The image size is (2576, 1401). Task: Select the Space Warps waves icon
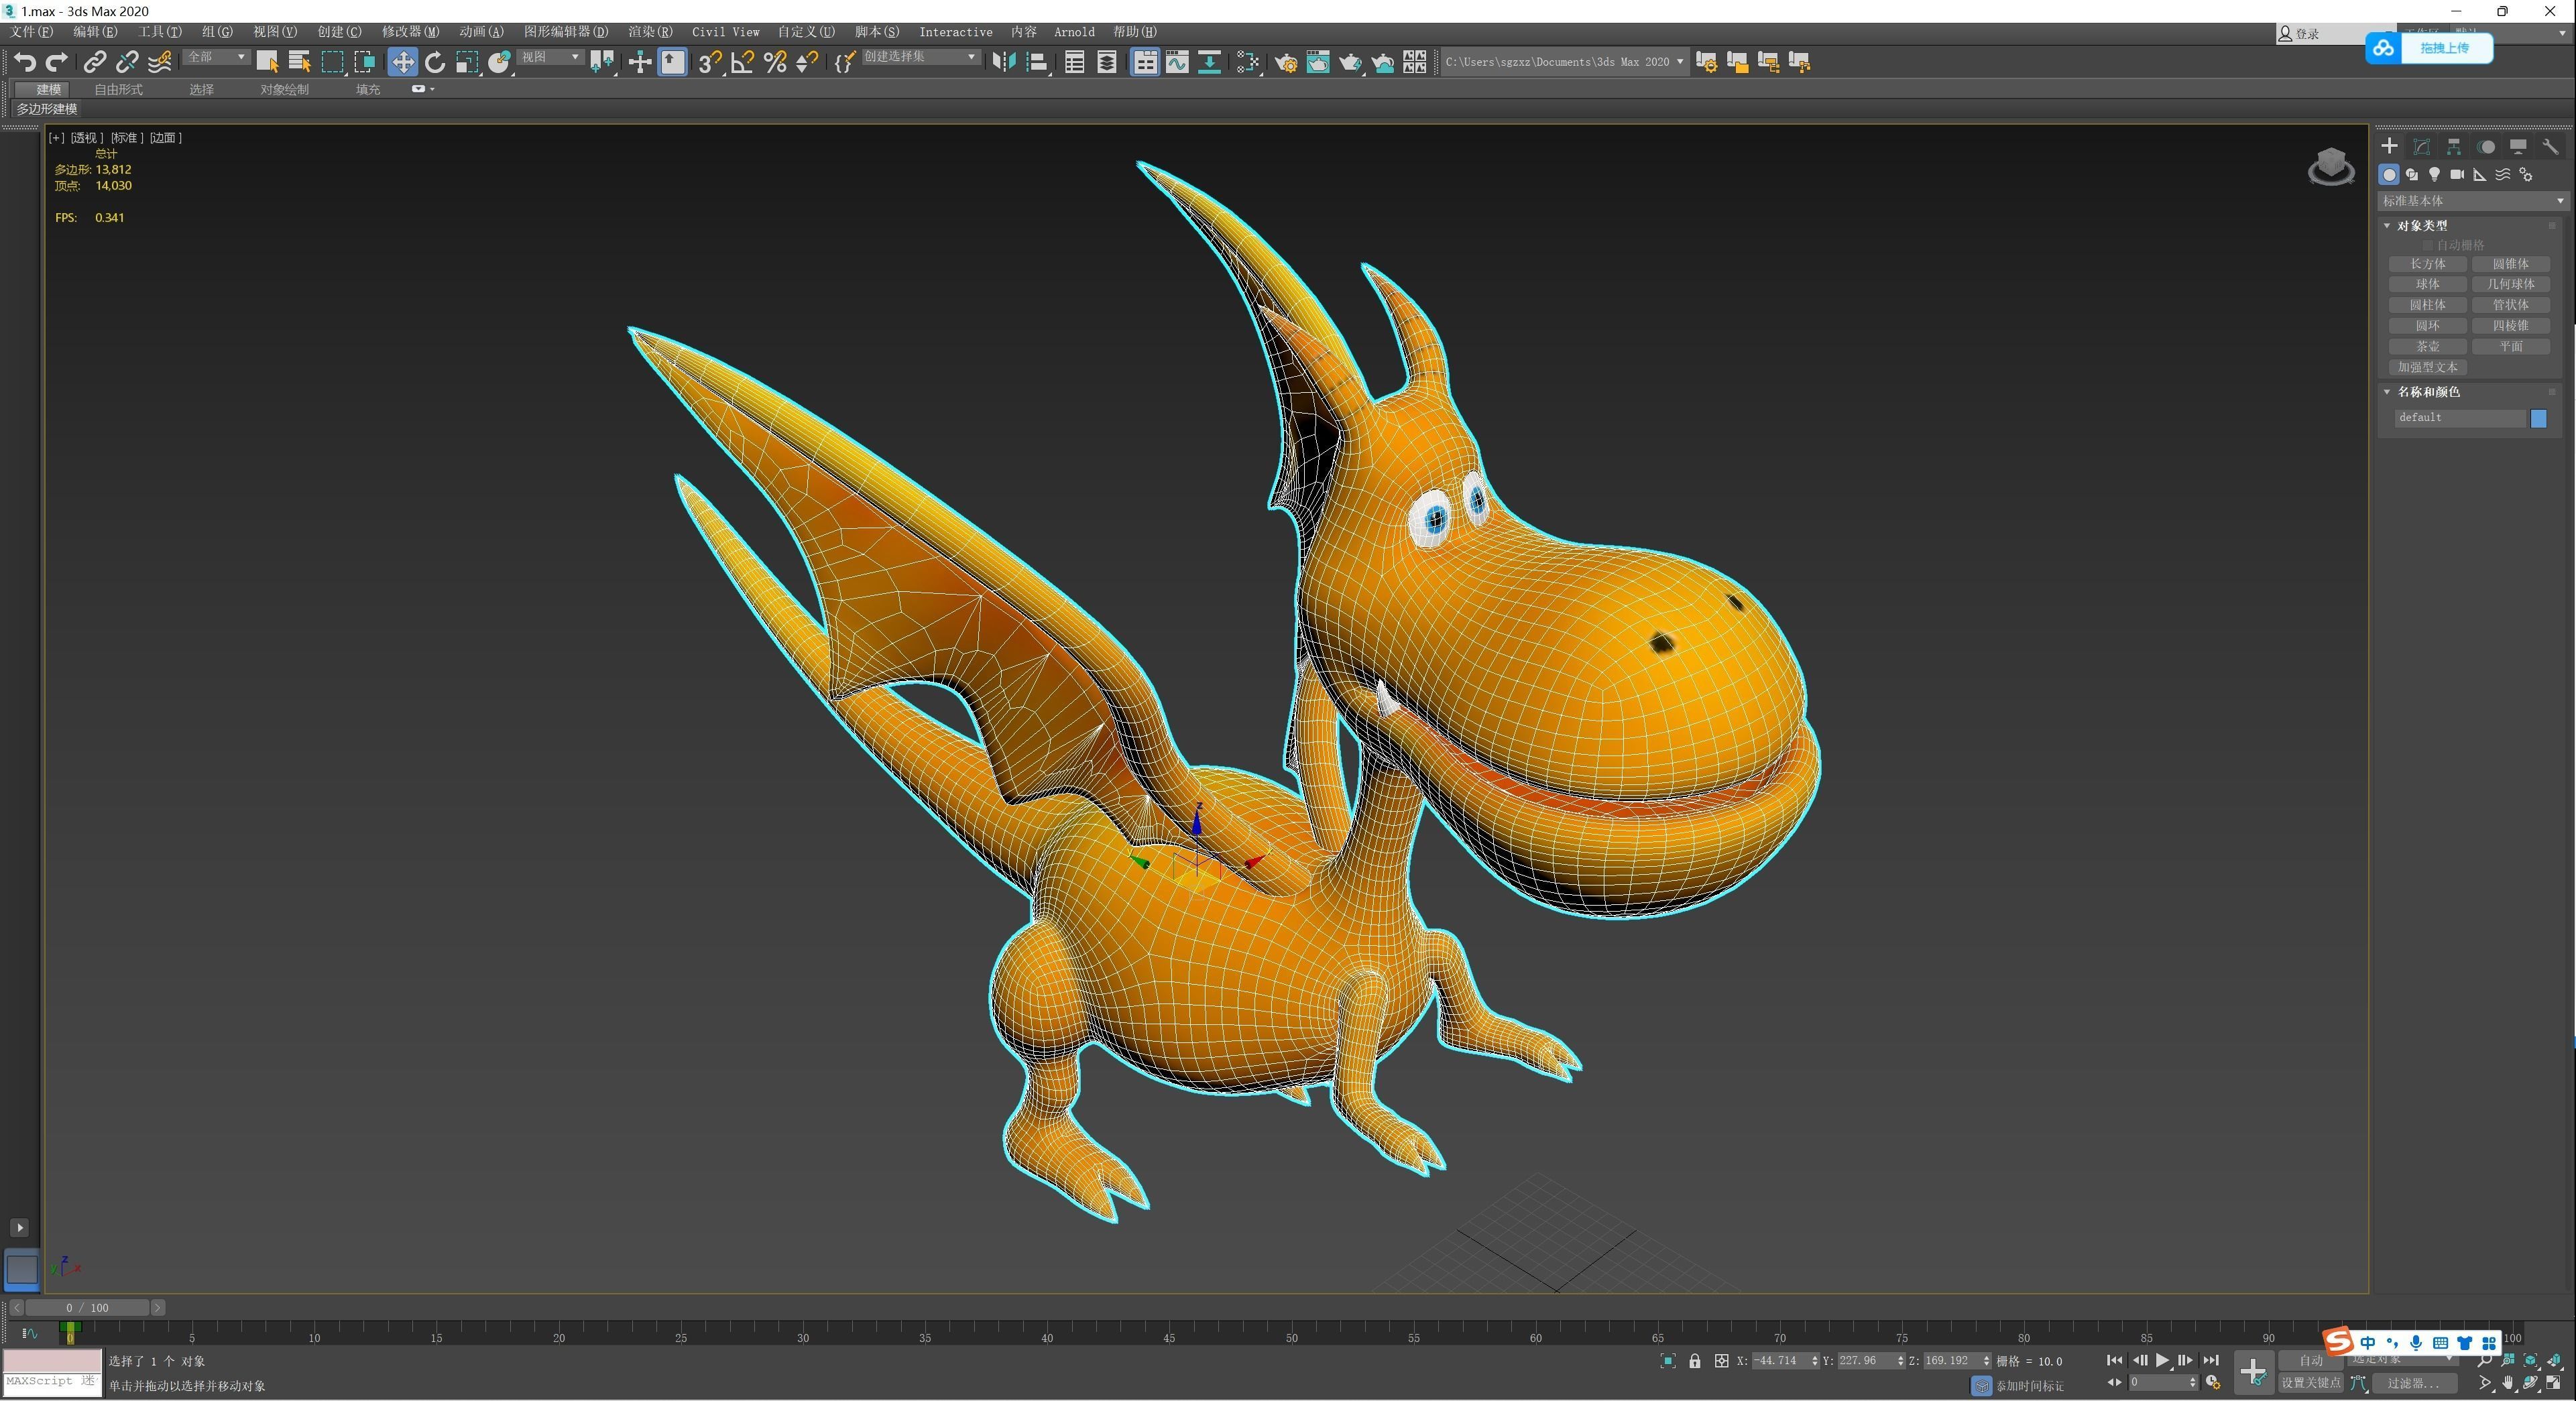[2503, 174]
